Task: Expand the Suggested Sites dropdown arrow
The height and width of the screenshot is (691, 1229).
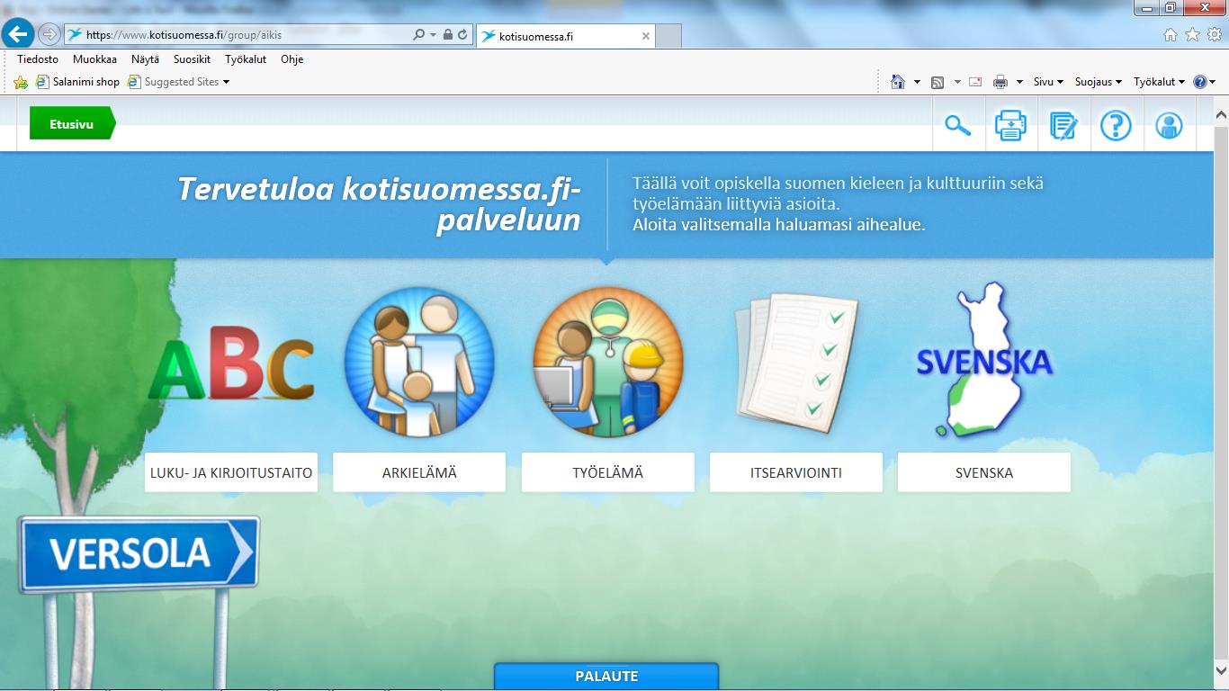Action: [x=226, y=82]
